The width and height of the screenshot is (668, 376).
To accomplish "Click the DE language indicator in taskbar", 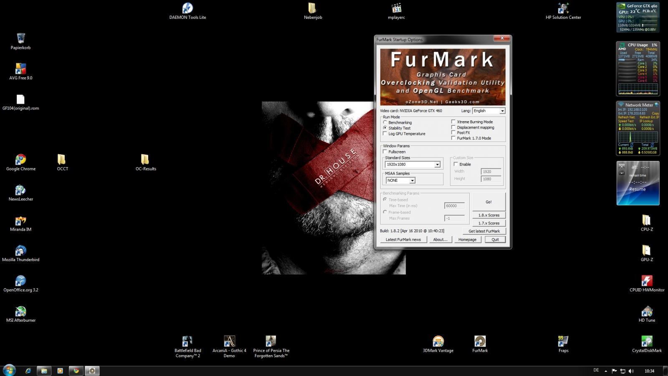I will pos(596,370).
